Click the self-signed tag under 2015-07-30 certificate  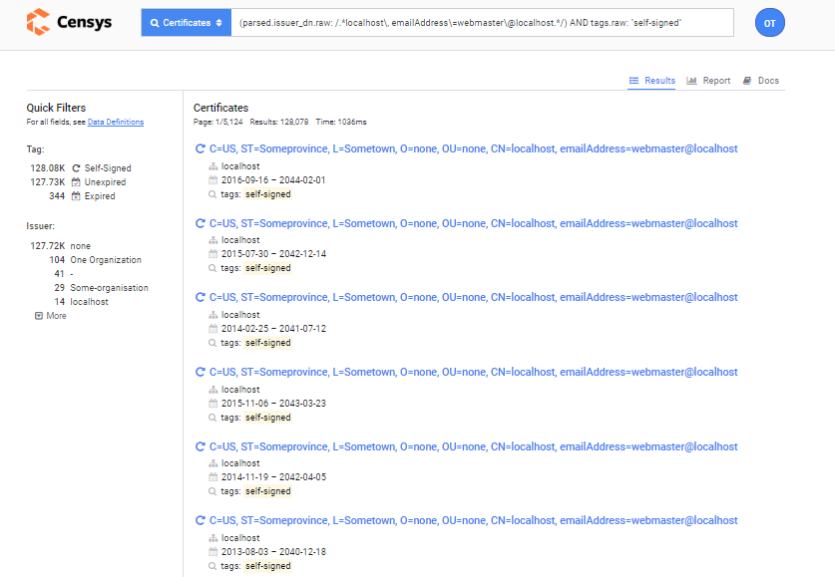tap(268, 268)
